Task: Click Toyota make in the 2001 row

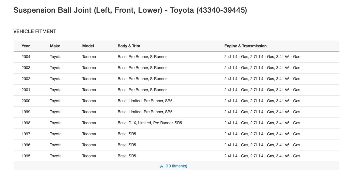Action: tap(56, 90)
